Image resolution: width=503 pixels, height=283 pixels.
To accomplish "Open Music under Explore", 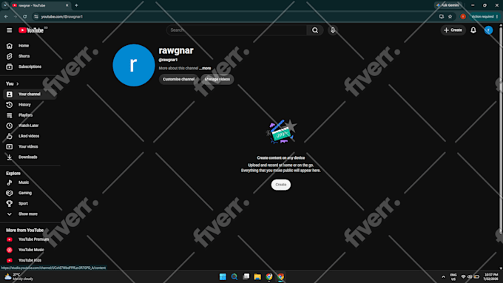I will point(30,183).
